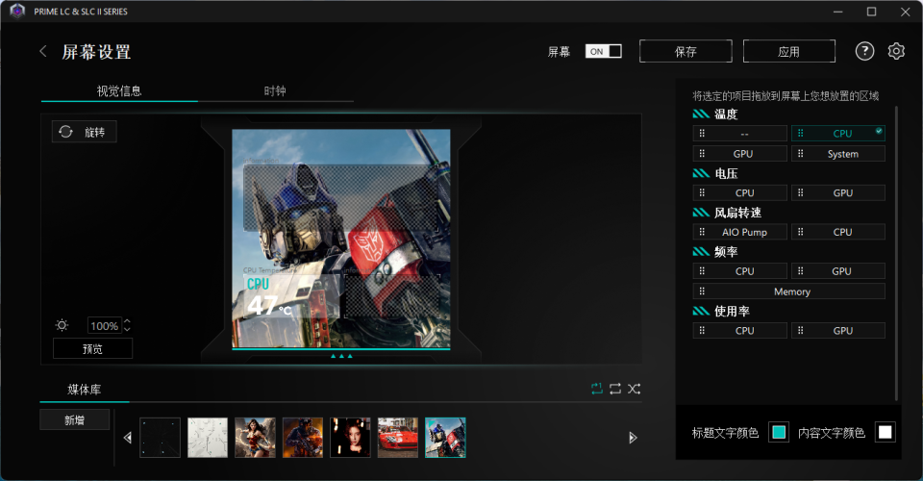923x481 pixels.
Task: Select the GPU voltage item
Action: click(838, 192)
